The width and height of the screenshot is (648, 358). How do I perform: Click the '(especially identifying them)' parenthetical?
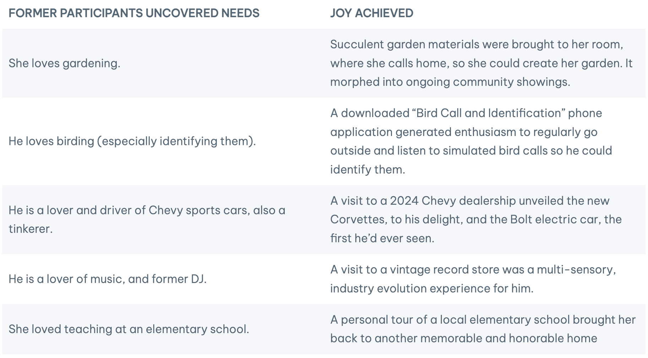click(x=176, y=141)
